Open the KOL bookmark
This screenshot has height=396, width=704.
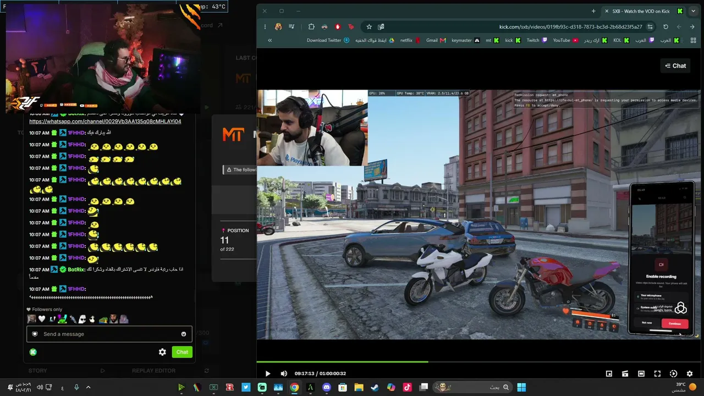coord(621,40)
